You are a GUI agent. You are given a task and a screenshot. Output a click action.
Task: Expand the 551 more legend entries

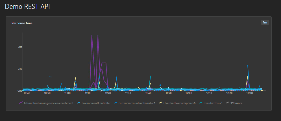(236, 103)
